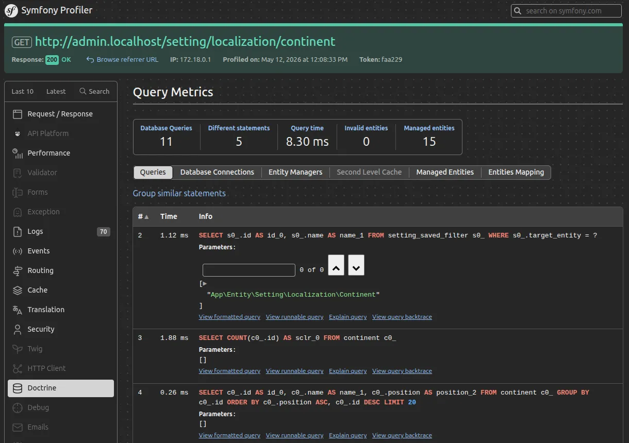Focus the search on symfony.com field
This screenshot has width=629, height=443.
566,11
